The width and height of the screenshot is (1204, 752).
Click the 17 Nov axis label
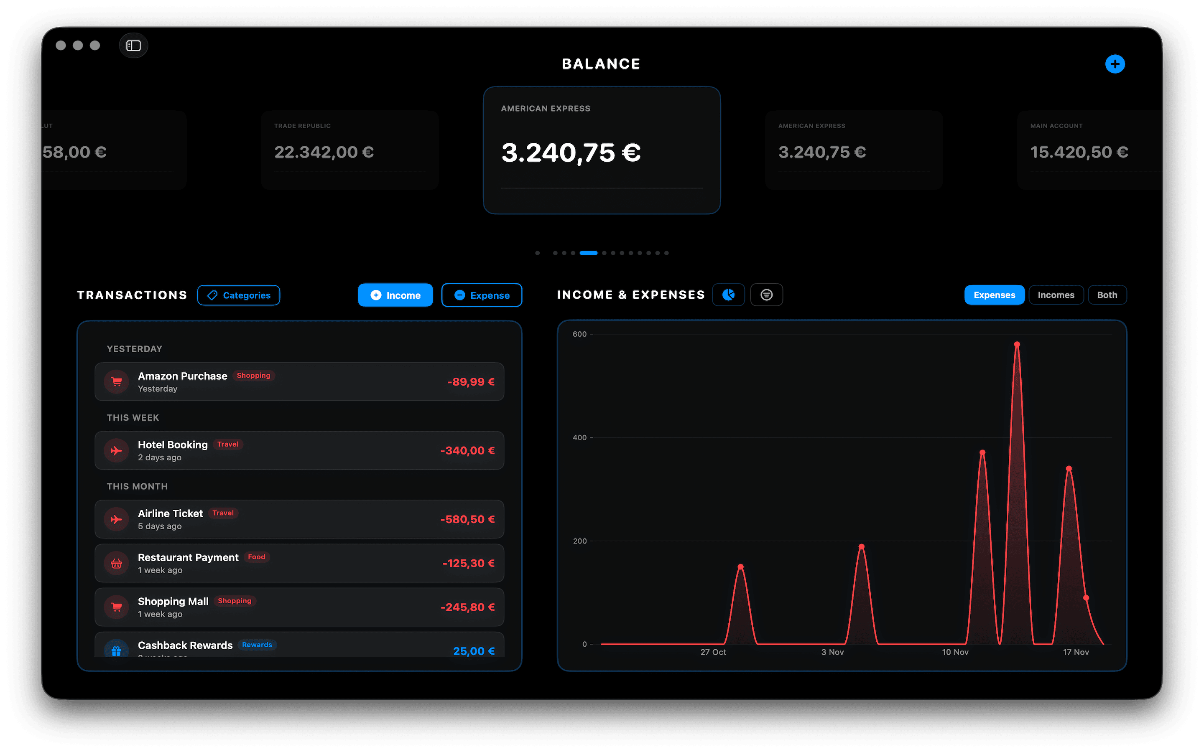point(1076,652)
